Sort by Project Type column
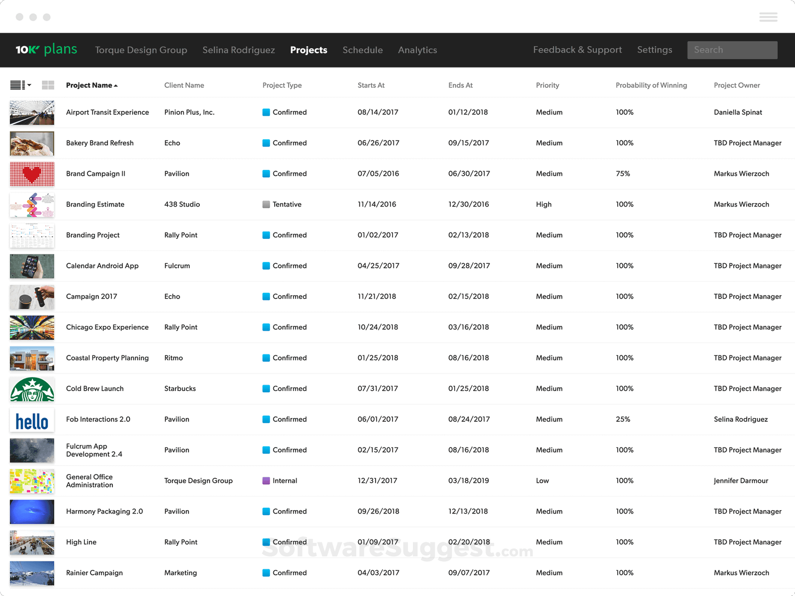This screenshot has height=596, width=795. [x=282, y=85]
